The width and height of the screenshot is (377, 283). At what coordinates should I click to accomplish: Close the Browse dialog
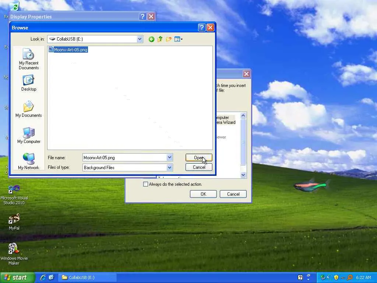pyautogui.click(x=210, y=27)
